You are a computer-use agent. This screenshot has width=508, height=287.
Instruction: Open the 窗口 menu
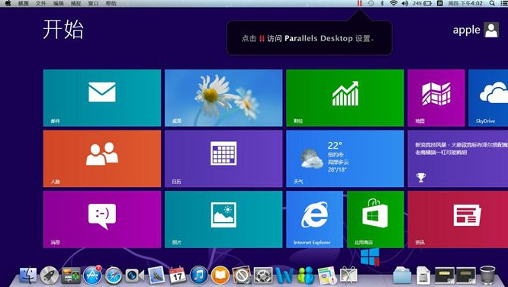(93, 3)
